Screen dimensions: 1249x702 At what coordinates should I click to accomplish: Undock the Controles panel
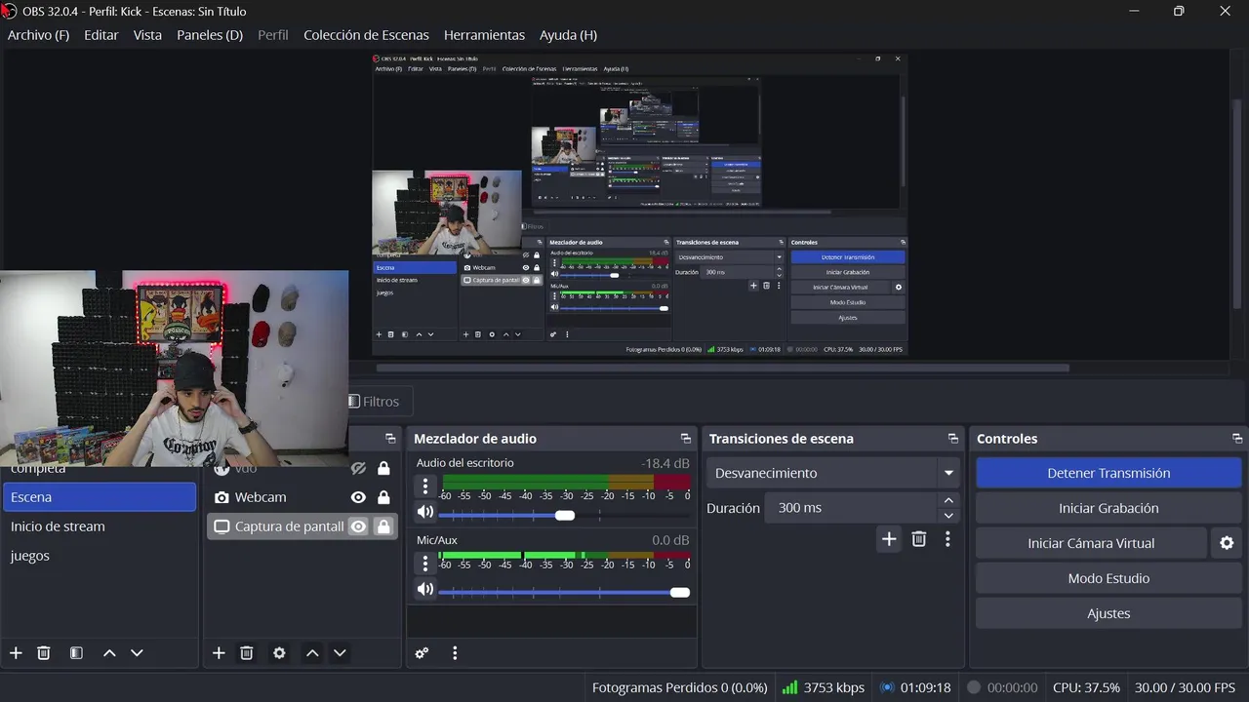pos(1237,439)
